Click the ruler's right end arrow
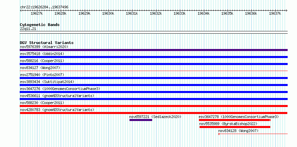The image size is (297, 147). coord(287,10)
